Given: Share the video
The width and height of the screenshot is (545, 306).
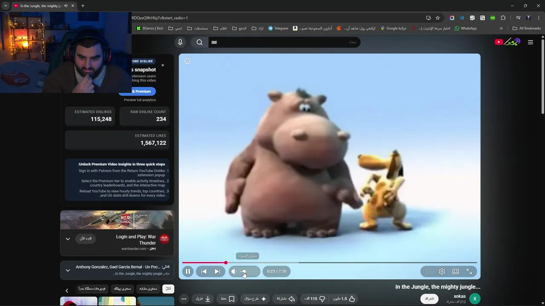Looking at the screenshot, I should [x=286, y=299].
